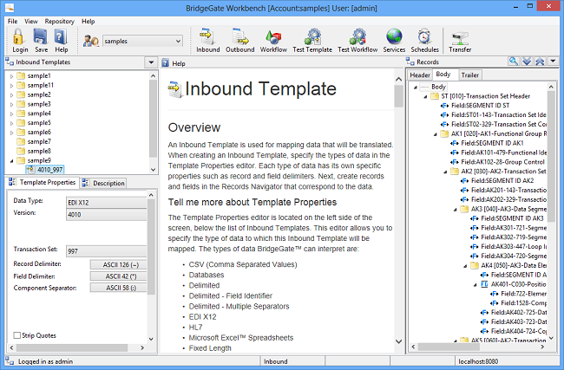Collapse the sample9 tree node
This screenshot has width=564, height=370.
[x=11, y=160]
